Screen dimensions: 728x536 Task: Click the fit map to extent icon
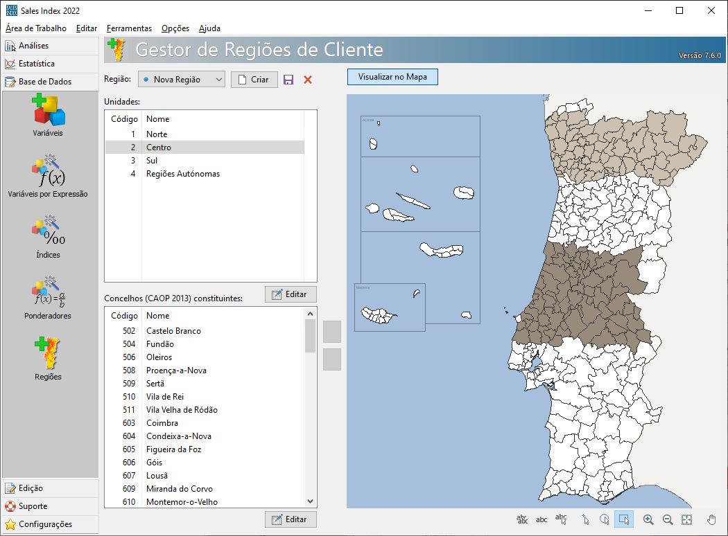(x=687, y=519)
